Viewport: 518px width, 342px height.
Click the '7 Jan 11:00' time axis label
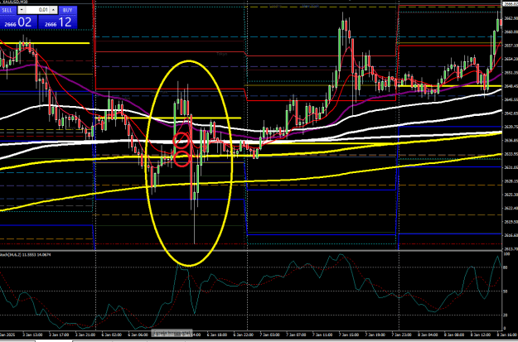pos(322,335)
